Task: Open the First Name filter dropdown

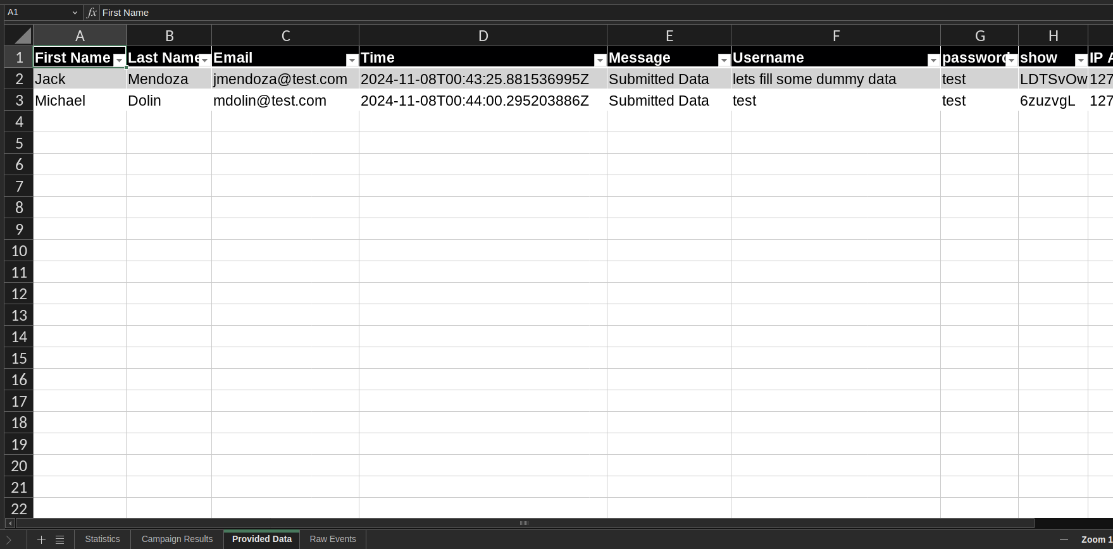Action: click(x=119, y=60)
